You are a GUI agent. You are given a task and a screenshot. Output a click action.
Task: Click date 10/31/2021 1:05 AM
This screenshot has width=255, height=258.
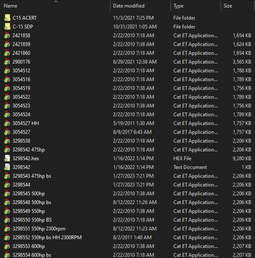pos(135,27)
